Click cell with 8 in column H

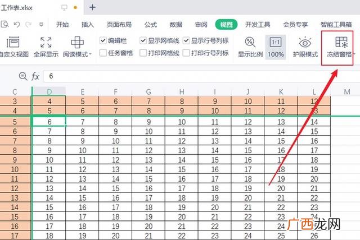pos(182,101)
